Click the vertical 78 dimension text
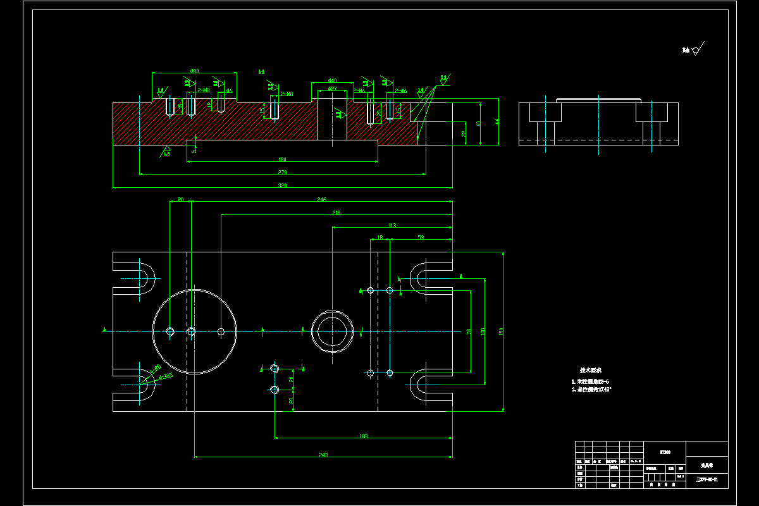Screen dimensions: 759x506 [x=469, y=331]
